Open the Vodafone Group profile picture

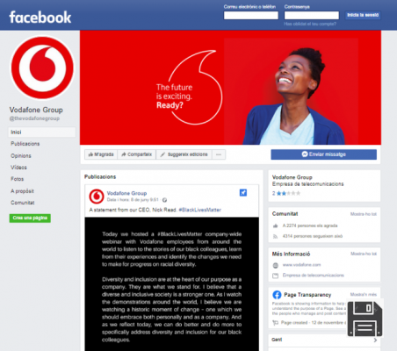pyautogui.click(x=42, y=68)
